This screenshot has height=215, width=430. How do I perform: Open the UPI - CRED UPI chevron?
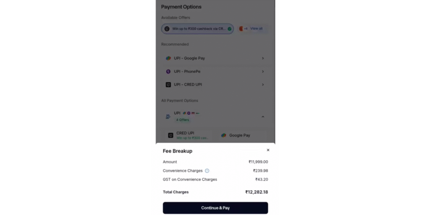point(263,85)
